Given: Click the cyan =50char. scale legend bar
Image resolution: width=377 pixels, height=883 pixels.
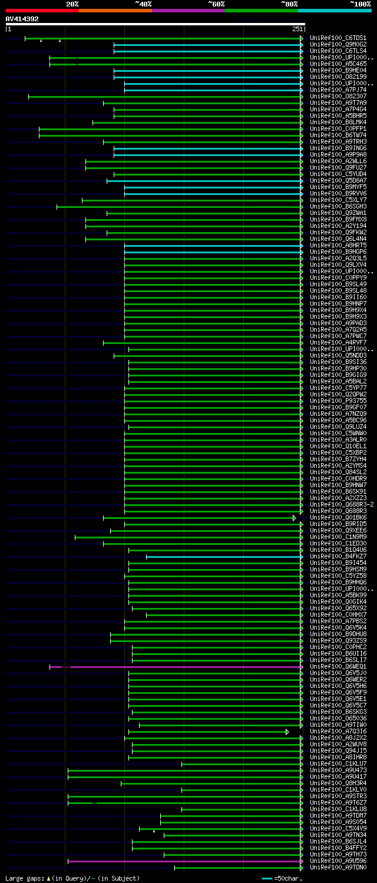Looking at the screenshot, I should [x=267, y=878].
